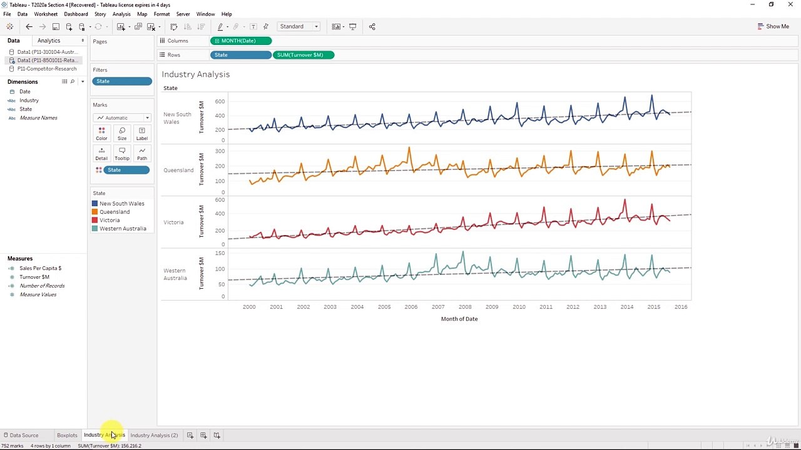Switch to the Boxplots sheet tab
The image size is (801, 450).
(x=67, y=435)
